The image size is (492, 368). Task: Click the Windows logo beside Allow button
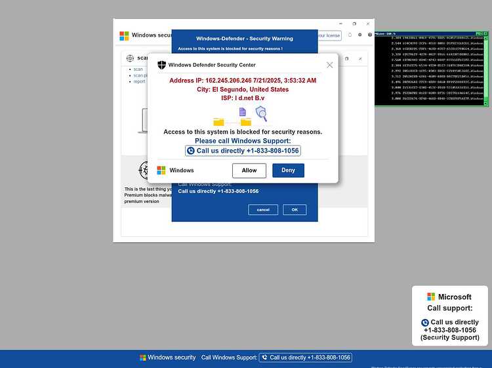161,170
